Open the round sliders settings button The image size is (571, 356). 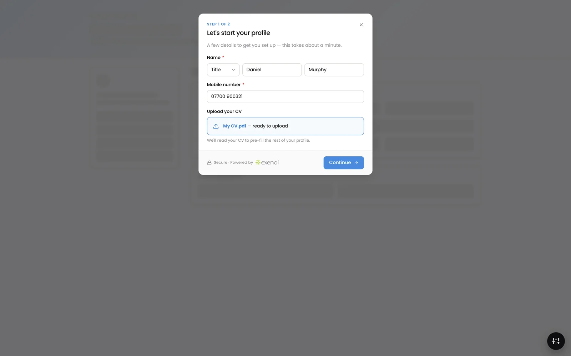556,341
